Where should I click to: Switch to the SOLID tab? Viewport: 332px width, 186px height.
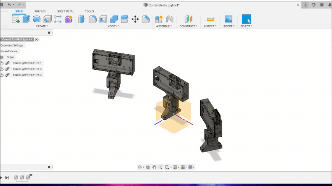pyautogui.click(x=19, y=11)
